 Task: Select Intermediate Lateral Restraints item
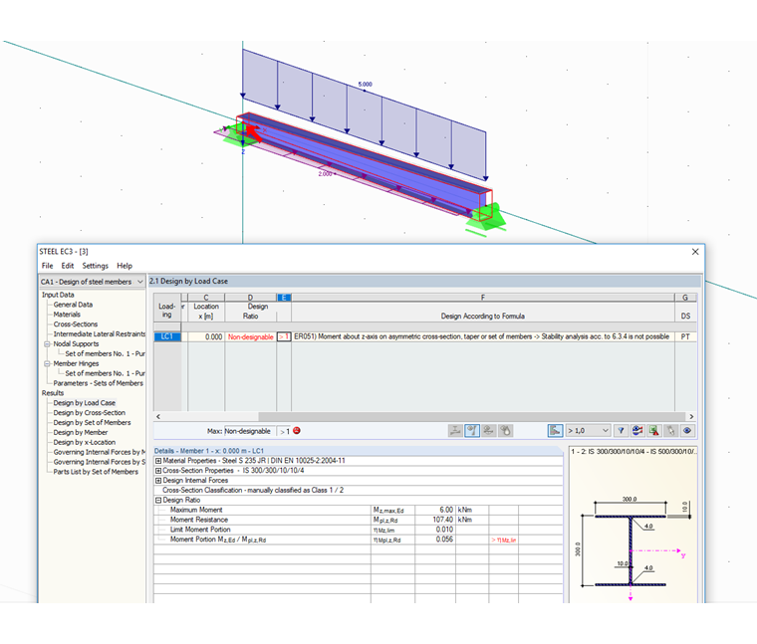pyautogui.click(x=99, y=333)
